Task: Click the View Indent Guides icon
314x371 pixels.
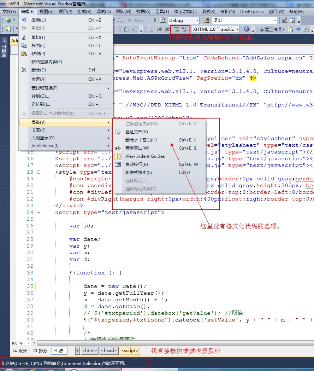Action: click(118, 156)
